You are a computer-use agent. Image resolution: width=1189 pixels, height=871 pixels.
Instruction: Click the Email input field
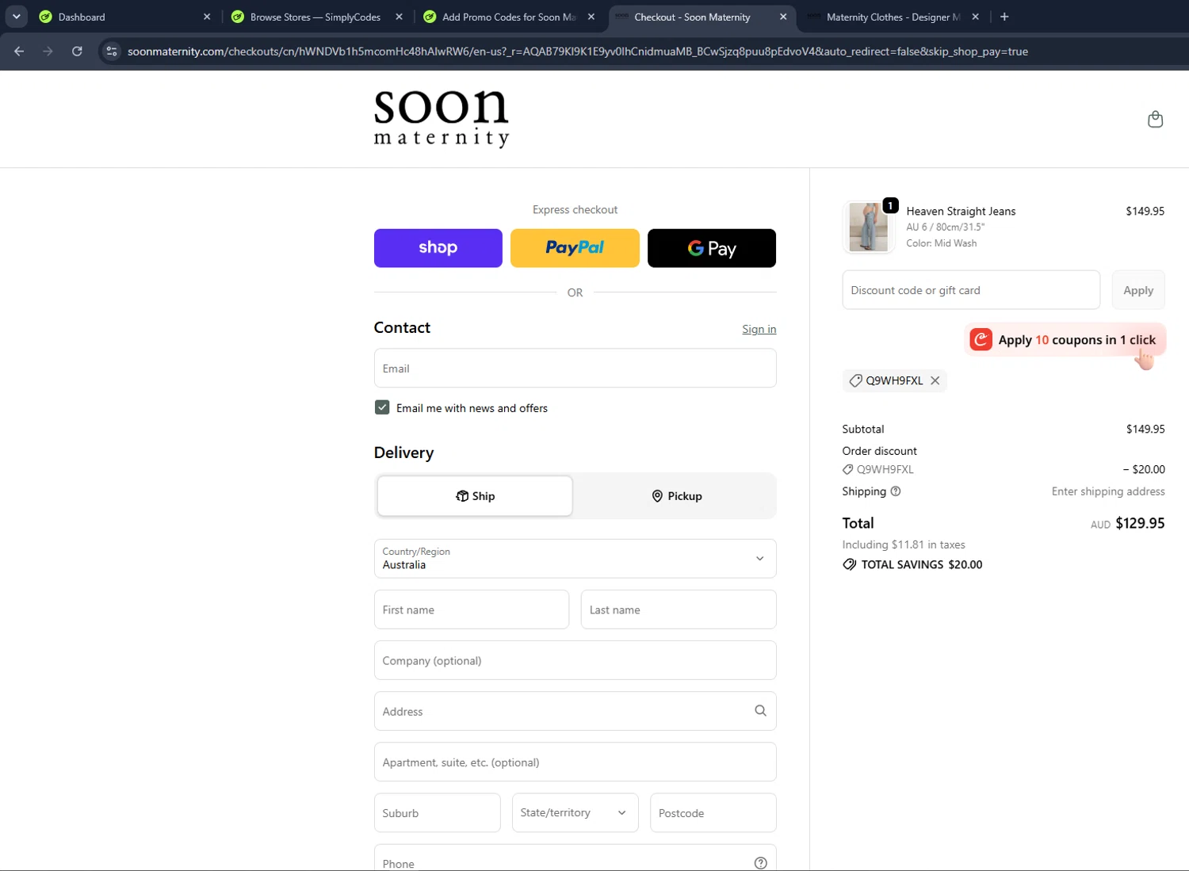tap(575, 368)
